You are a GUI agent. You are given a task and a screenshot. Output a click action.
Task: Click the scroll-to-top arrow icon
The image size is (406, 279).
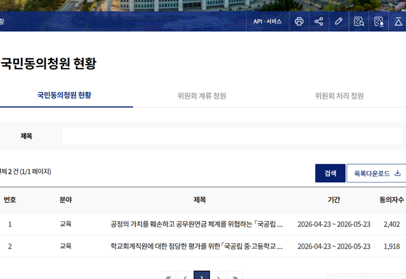[x=398, y=22]
